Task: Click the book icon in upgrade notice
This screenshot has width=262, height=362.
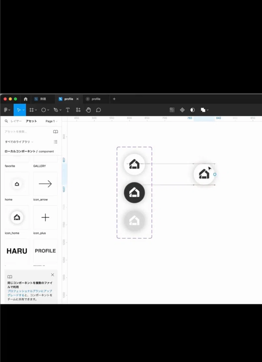Action: [x=10, y=277]
